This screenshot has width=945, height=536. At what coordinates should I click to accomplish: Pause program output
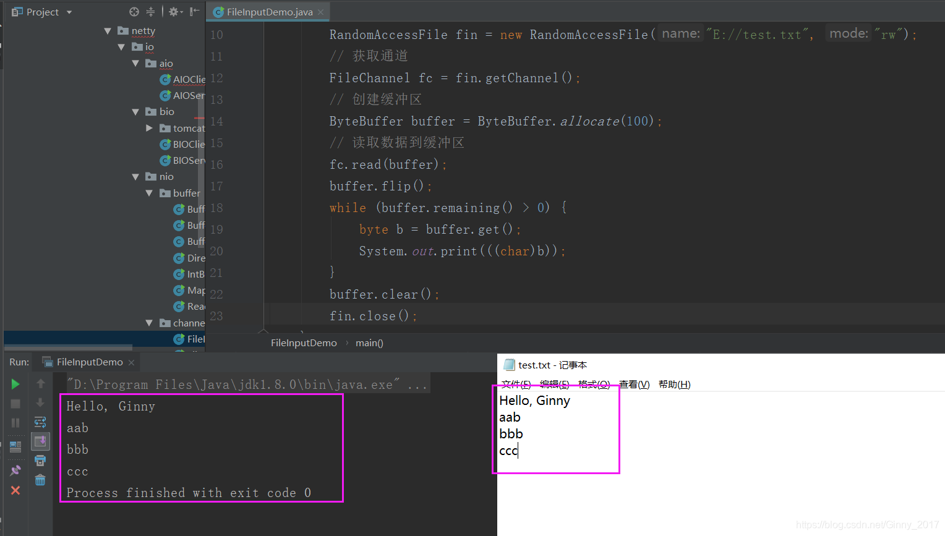[x=15, y=422]
